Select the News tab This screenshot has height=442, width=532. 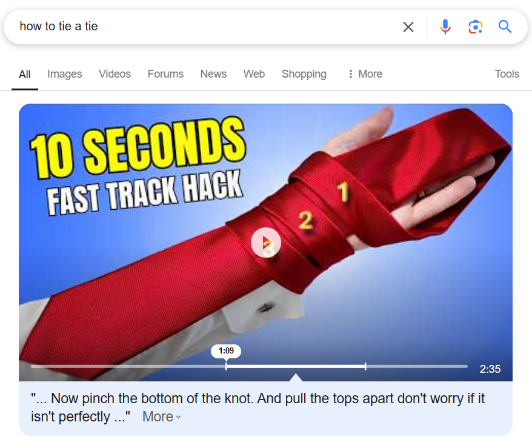213,74
